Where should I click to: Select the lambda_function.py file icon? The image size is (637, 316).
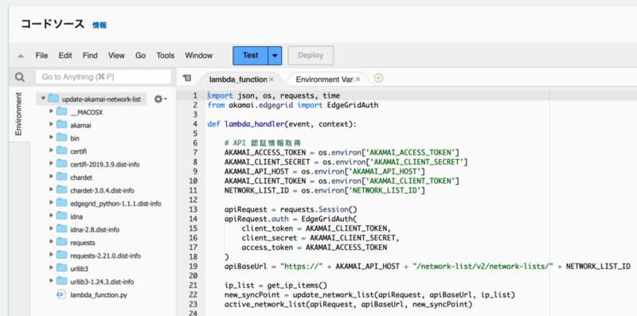click(x=61, y=295)
